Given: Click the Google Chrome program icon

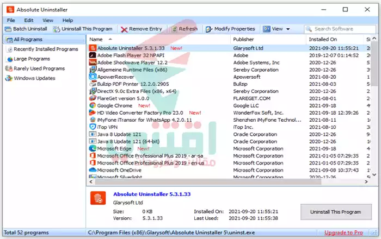Looking at the screenshot, I should point(93,105).
